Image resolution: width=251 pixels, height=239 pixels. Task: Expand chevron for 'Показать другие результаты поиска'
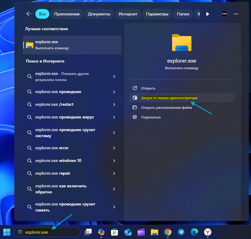pyautogui.click(x=114, y=76)
